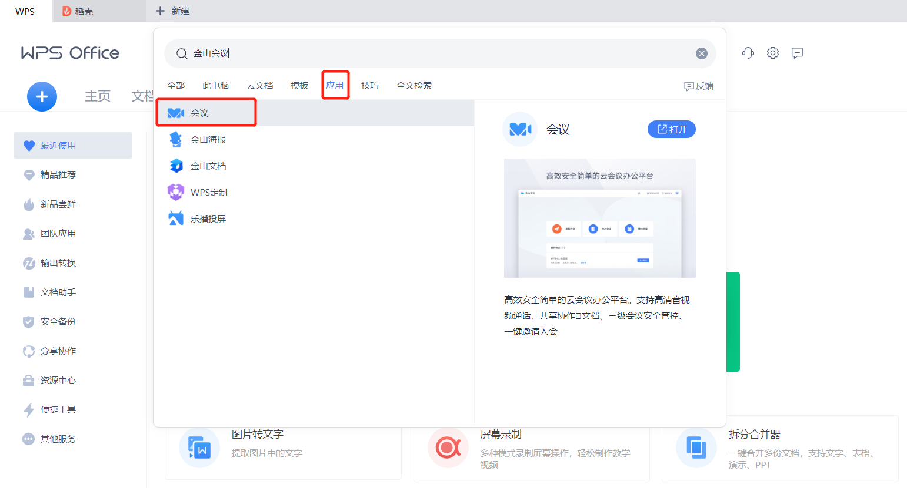Switch to the 技巧 search tab
The width and height of the screenshot is (907, 488).
(x=370, y=86)
